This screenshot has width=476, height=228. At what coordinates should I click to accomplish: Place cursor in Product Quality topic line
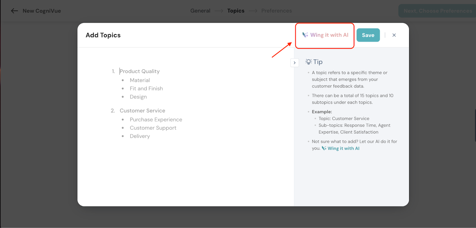[140, 71]
